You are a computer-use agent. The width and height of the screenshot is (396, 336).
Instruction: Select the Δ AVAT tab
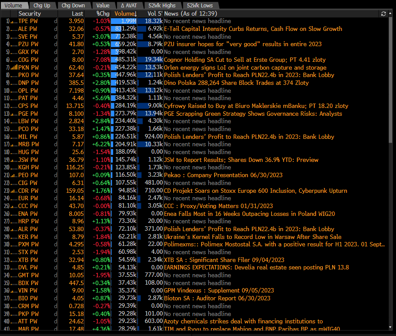click(129, 6)
